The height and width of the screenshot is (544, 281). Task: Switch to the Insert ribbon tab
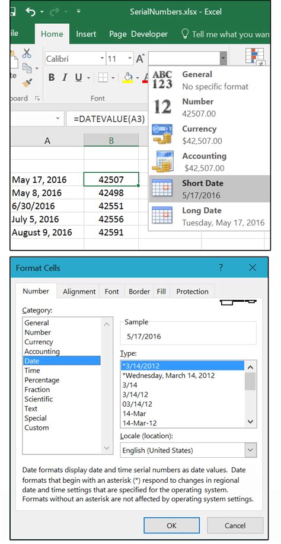(x=87, y=34)
